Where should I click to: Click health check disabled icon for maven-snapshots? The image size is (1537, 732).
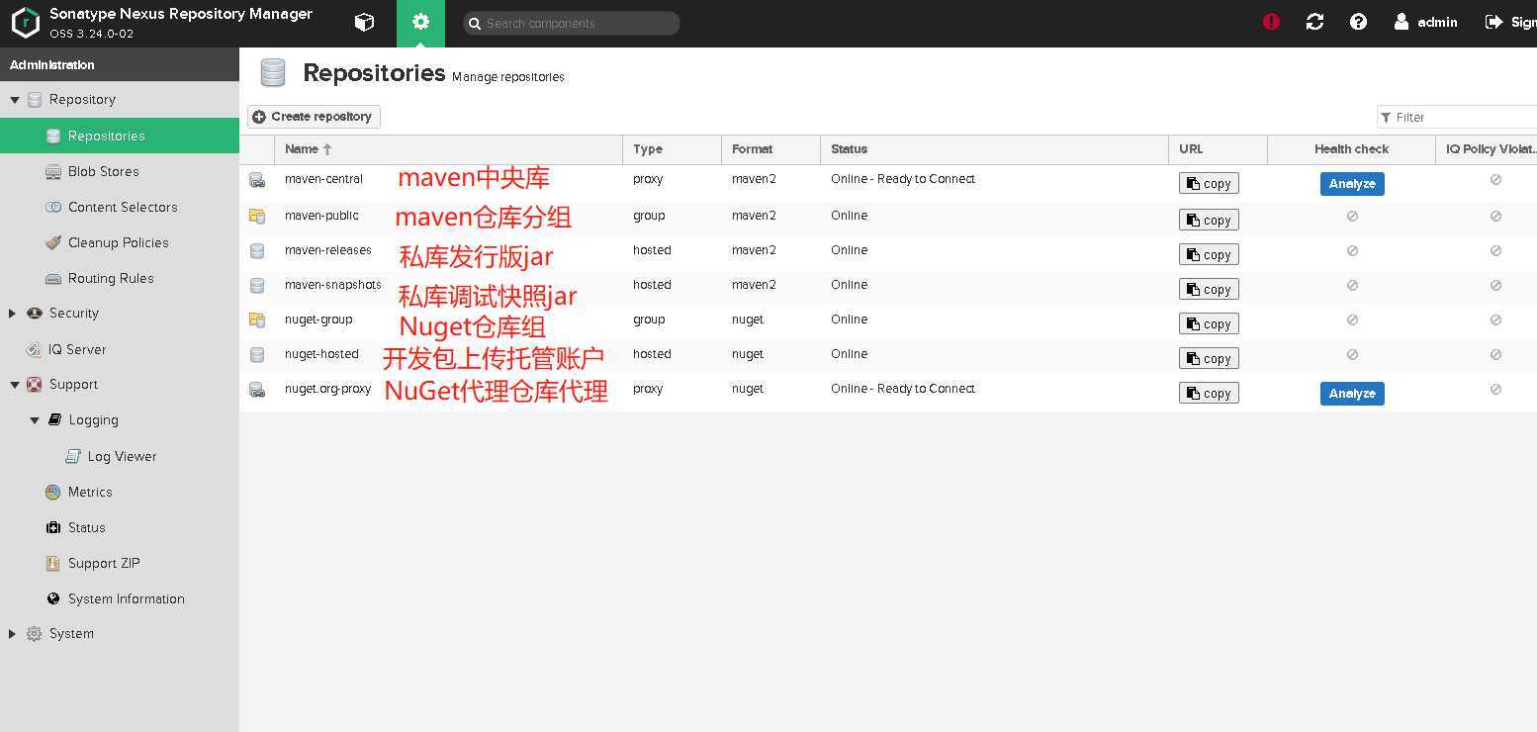pos(1352,285)
